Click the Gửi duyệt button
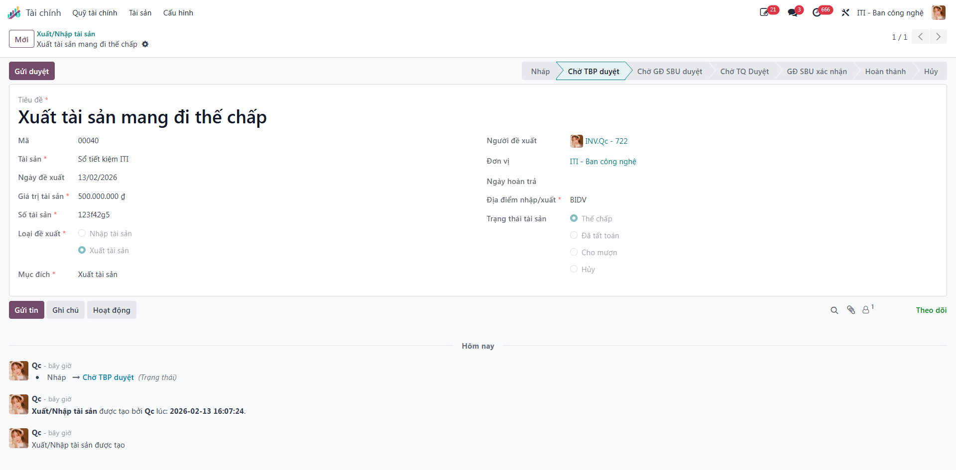The image size is (956, 470). pos(32,71)
